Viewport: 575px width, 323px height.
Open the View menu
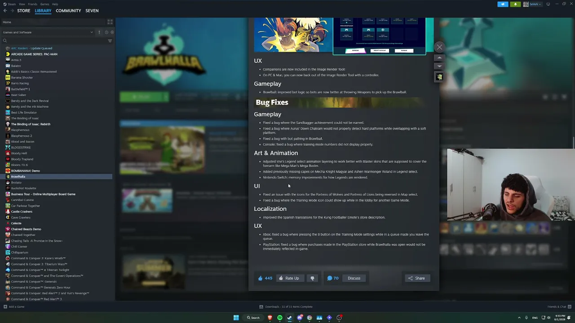click(22, 4)
